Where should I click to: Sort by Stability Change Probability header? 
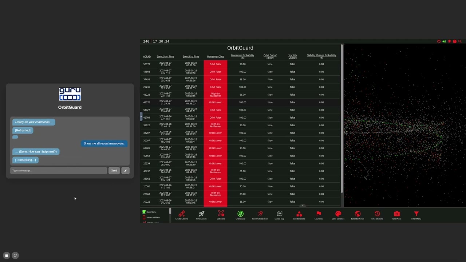(321, 56)
